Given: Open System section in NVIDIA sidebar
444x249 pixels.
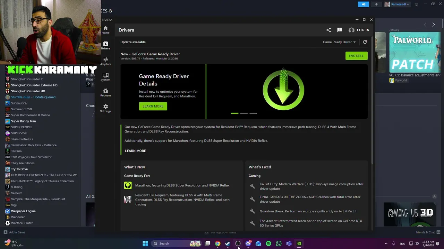Looking at the screenshot, I should point(105,77).
